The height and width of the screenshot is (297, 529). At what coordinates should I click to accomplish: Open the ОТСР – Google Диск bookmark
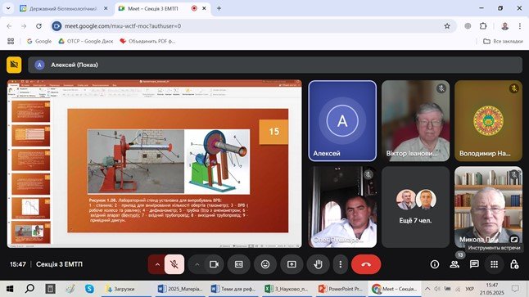[x=86, y=41]
